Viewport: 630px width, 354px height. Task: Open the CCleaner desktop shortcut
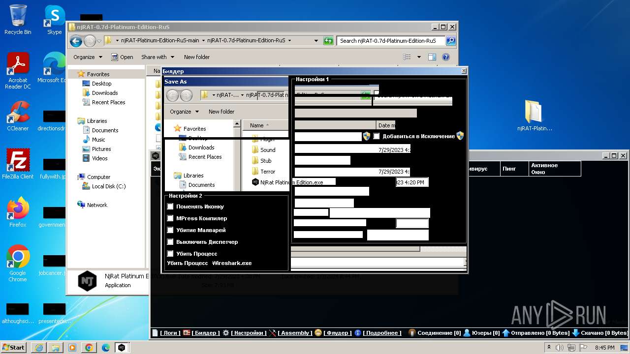coord(18,116)
